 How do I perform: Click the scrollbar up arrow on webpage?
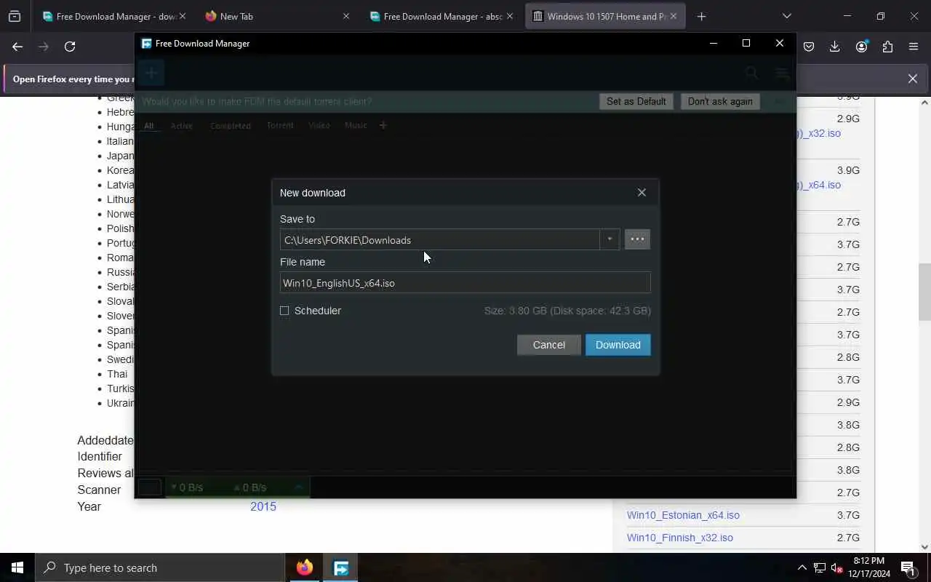coord(924,102)
